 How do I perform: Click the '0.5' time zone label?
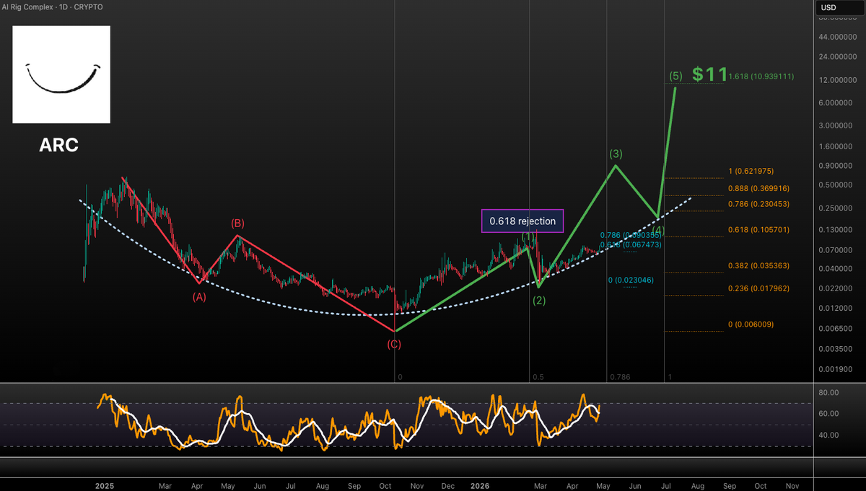[x=538, y=377]
